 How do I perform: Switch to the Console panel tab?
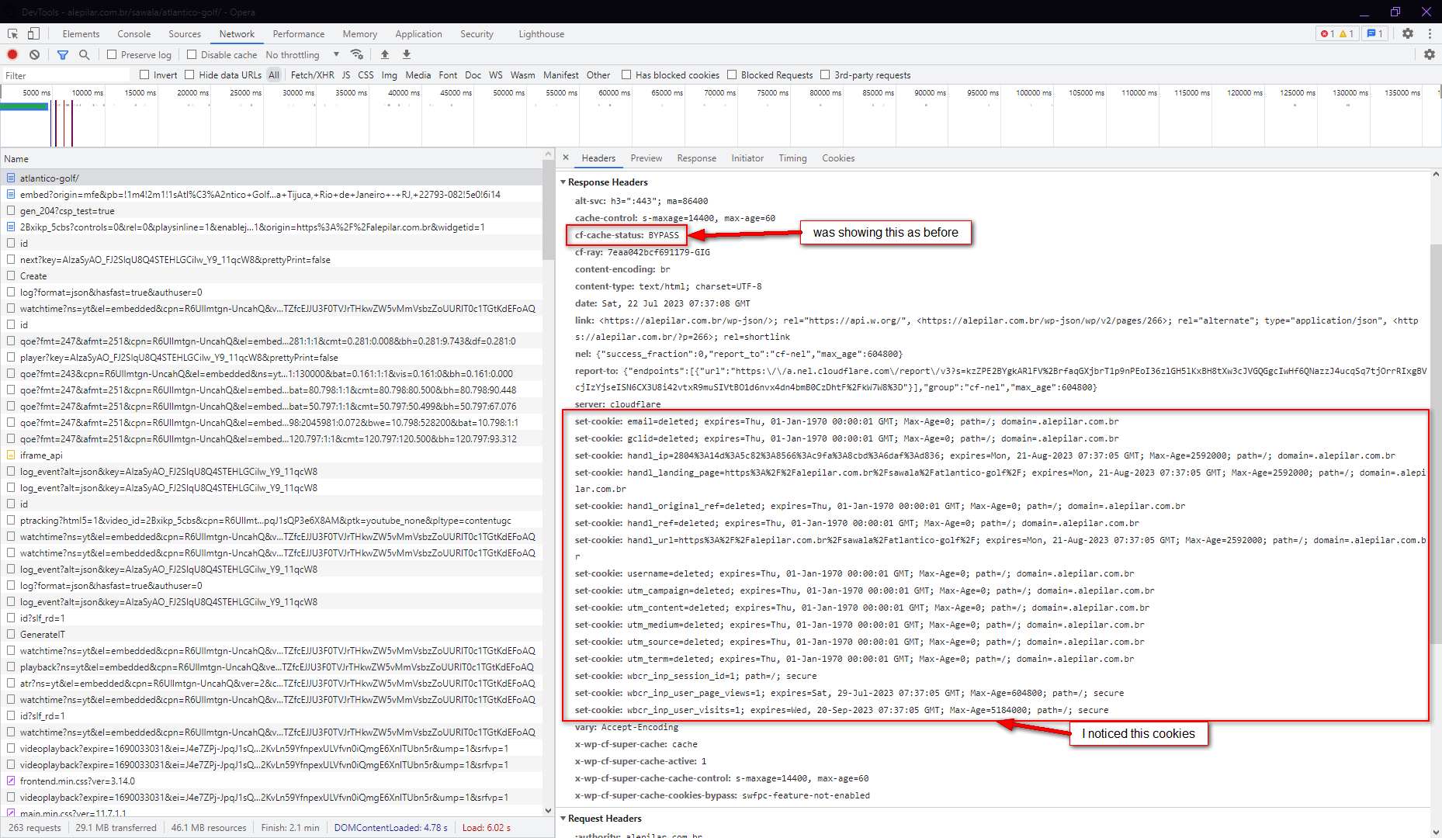coord(133,34)
